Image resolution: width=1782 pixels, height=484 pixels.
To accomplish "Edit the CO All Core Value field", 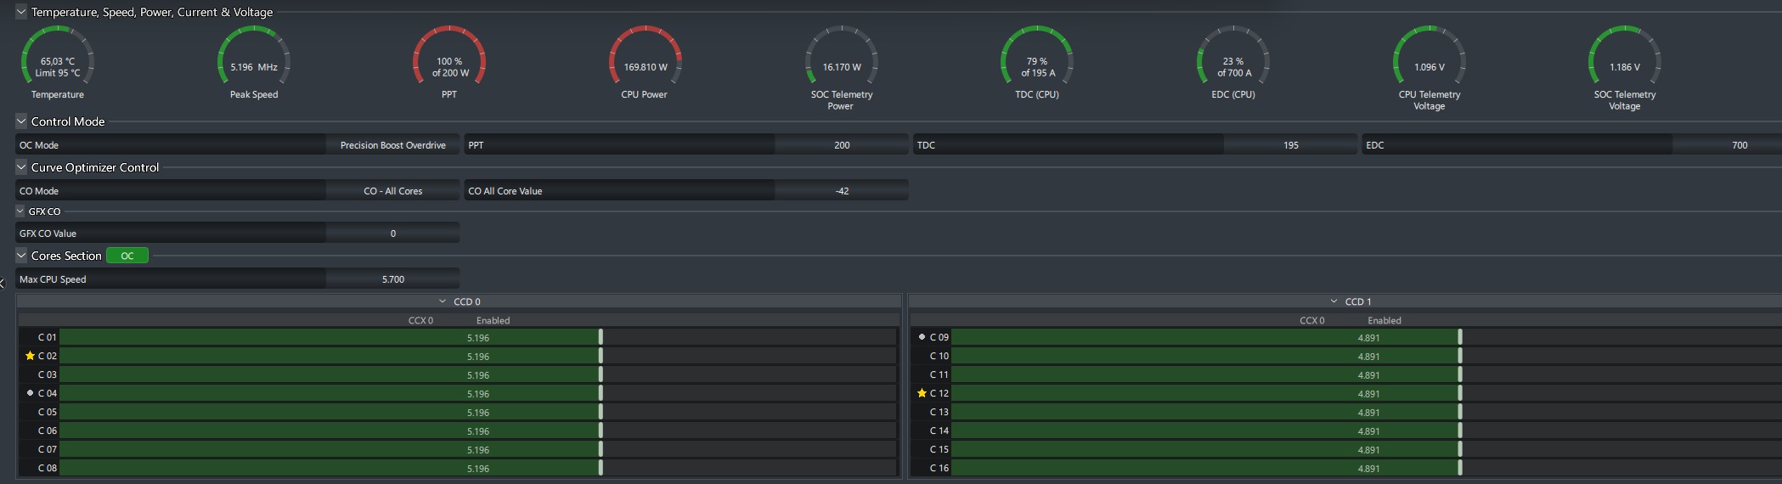I will coord(841,191).
